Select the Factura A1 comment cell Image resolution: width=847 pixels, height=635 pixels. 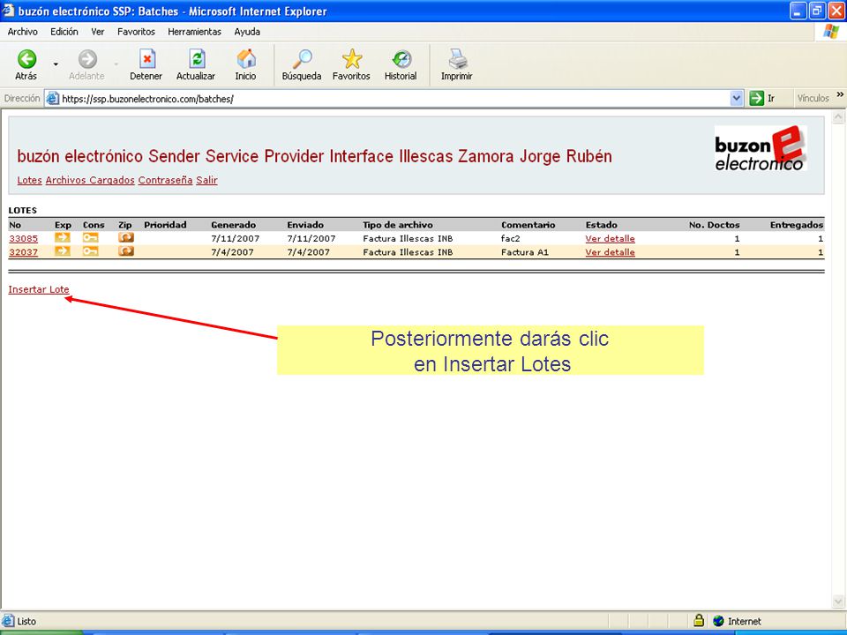(524, 252)
